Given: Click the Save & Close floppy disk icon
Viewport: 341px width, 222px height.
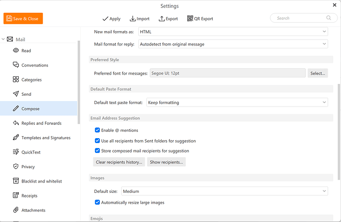Looking at the screenshot, I should click(9, 19).
